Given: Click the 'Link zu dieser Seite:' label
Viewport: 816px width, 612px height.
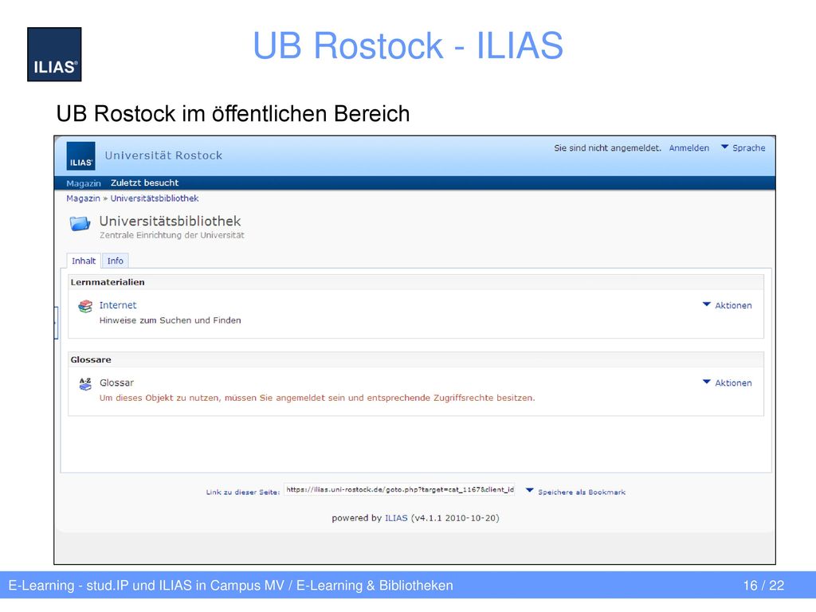Looking at the screenshot, I should pyautogui.click(x=242, y=492).
